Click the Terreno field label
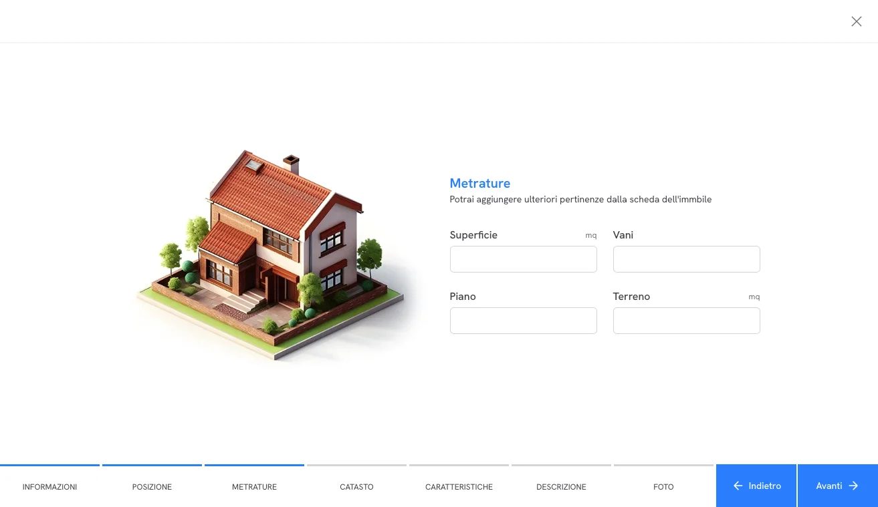 631,297
